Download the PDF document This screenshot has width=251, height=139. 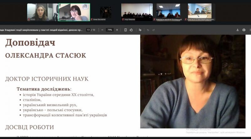[x=238, y=30]
